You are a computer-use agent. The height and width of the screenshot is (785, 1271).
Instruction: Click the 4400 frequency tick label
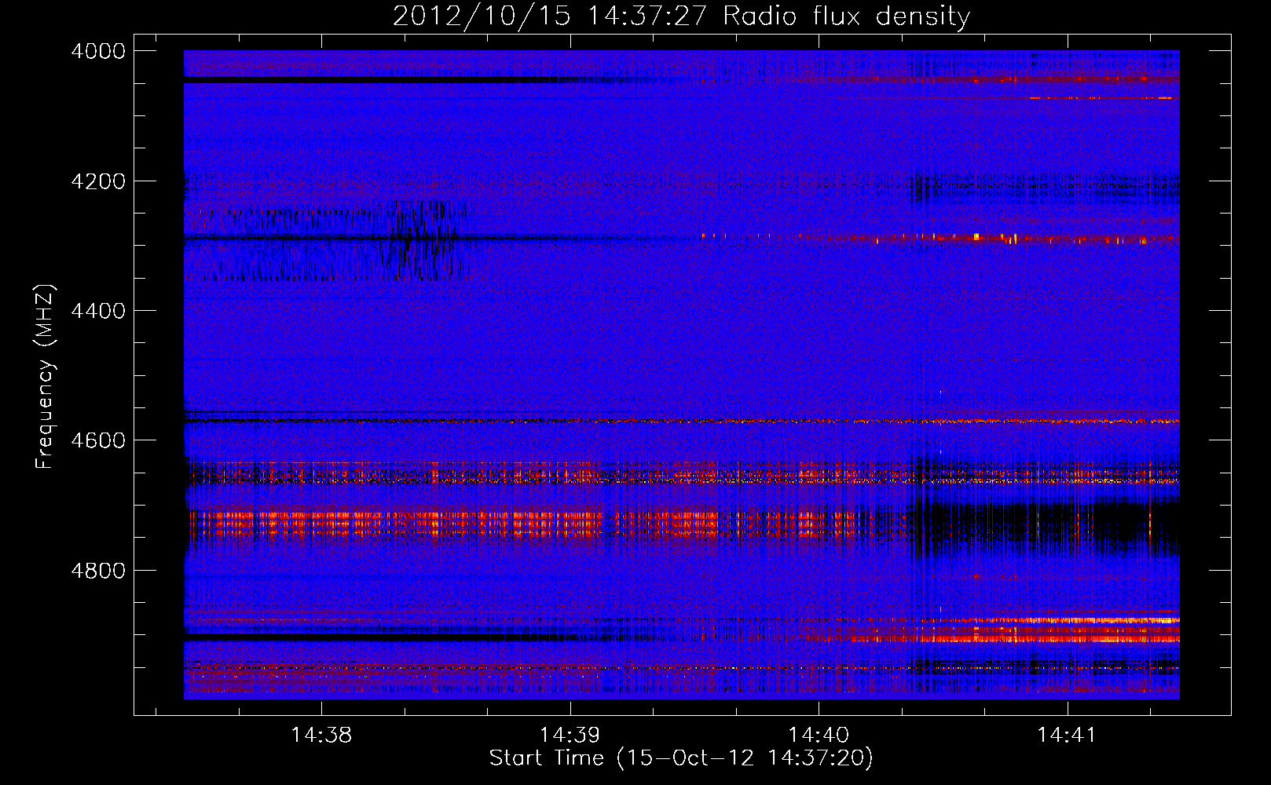98,311
